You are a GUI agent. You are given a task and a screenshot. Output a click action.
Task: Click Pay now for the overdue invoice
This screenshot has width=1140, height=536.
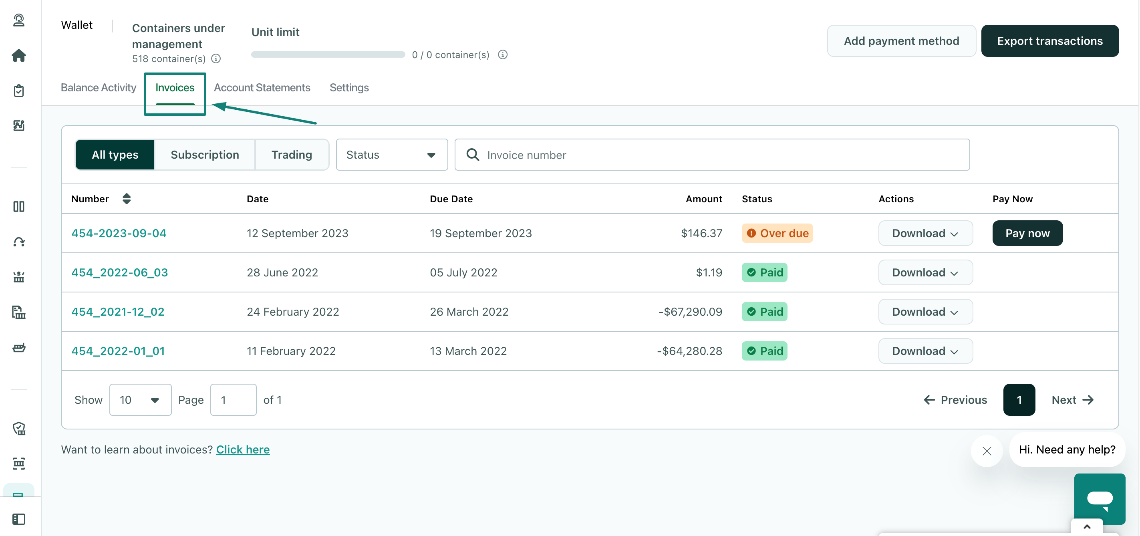tap(1027, 233)
